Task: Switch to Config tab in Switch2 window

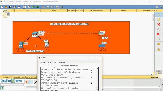Action: point(49,62)
